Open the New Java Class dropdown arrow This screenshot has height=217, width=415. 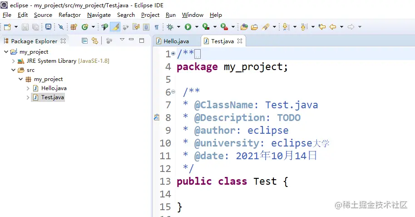point(93,27)
